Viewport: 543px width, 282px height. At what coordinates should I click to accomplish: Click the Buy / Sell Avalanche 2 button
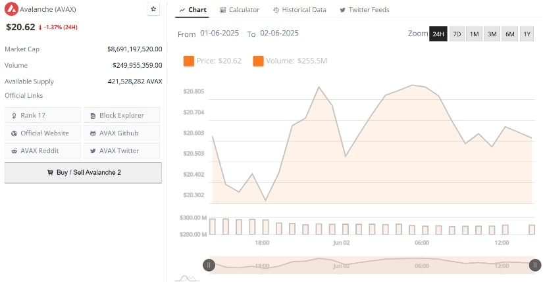(x=83, y=173)
